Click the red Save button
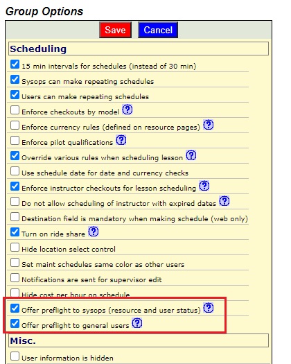Screen dimensions: 291x364 pos(115,30)
